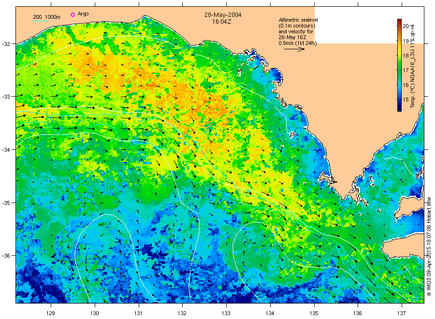Image resolution: width=435 pixels, height=319 pixels.
Task: Click the IMOS copyright timestamp text
Action: pos(429,246)
